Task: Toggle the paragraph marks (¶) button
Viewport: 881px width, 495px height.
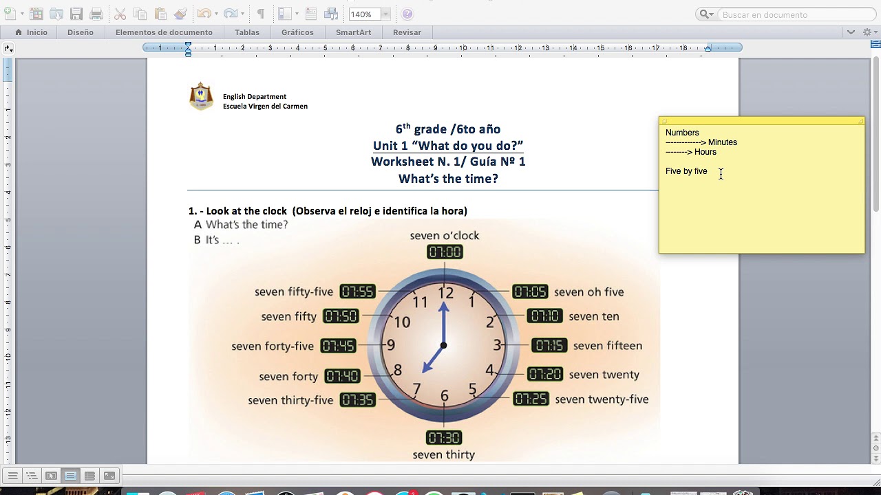Action: [x=261, y=14]
